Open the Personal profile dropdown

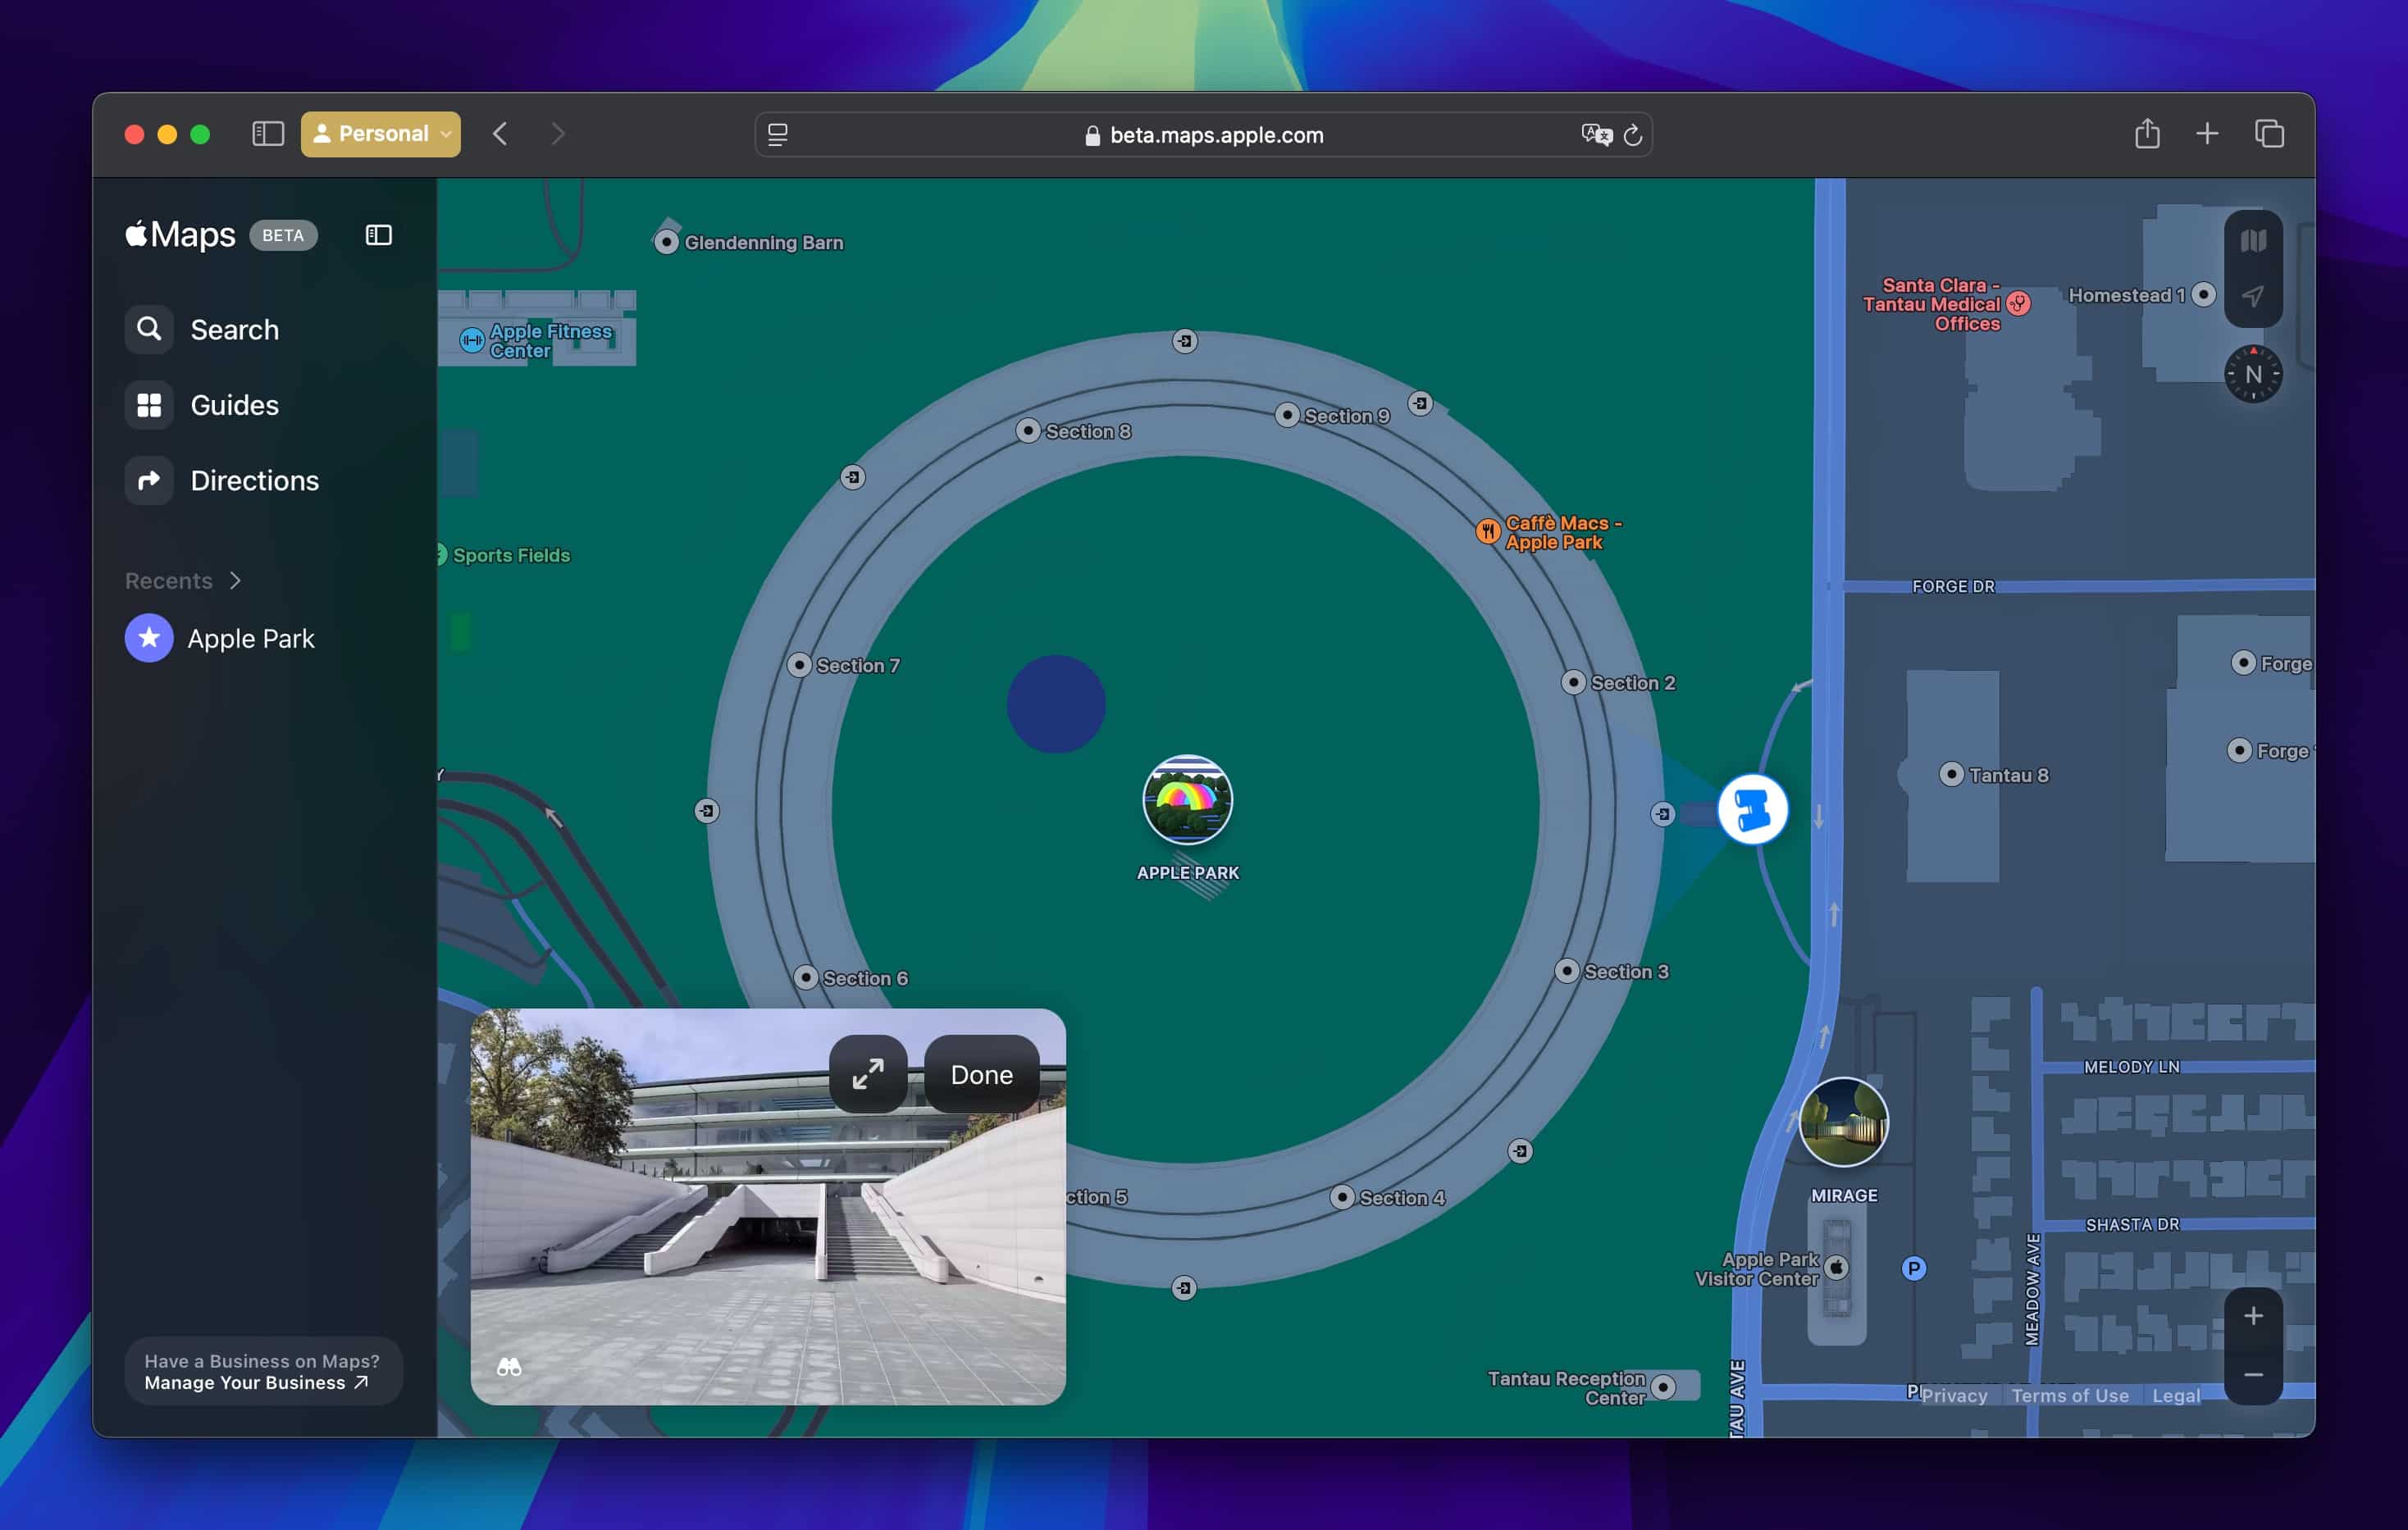pyautogui.click(x=380, y=133)
